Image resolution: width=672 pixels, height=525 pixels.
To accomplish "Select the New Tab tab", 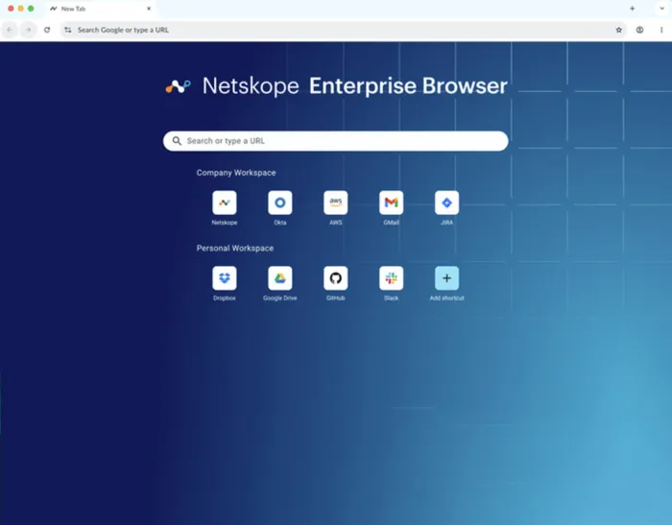I will (100, 9).
